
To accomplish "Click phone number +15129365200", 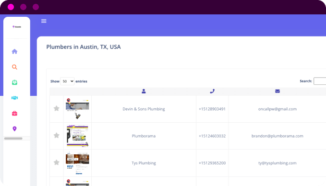I will point(212,163).
